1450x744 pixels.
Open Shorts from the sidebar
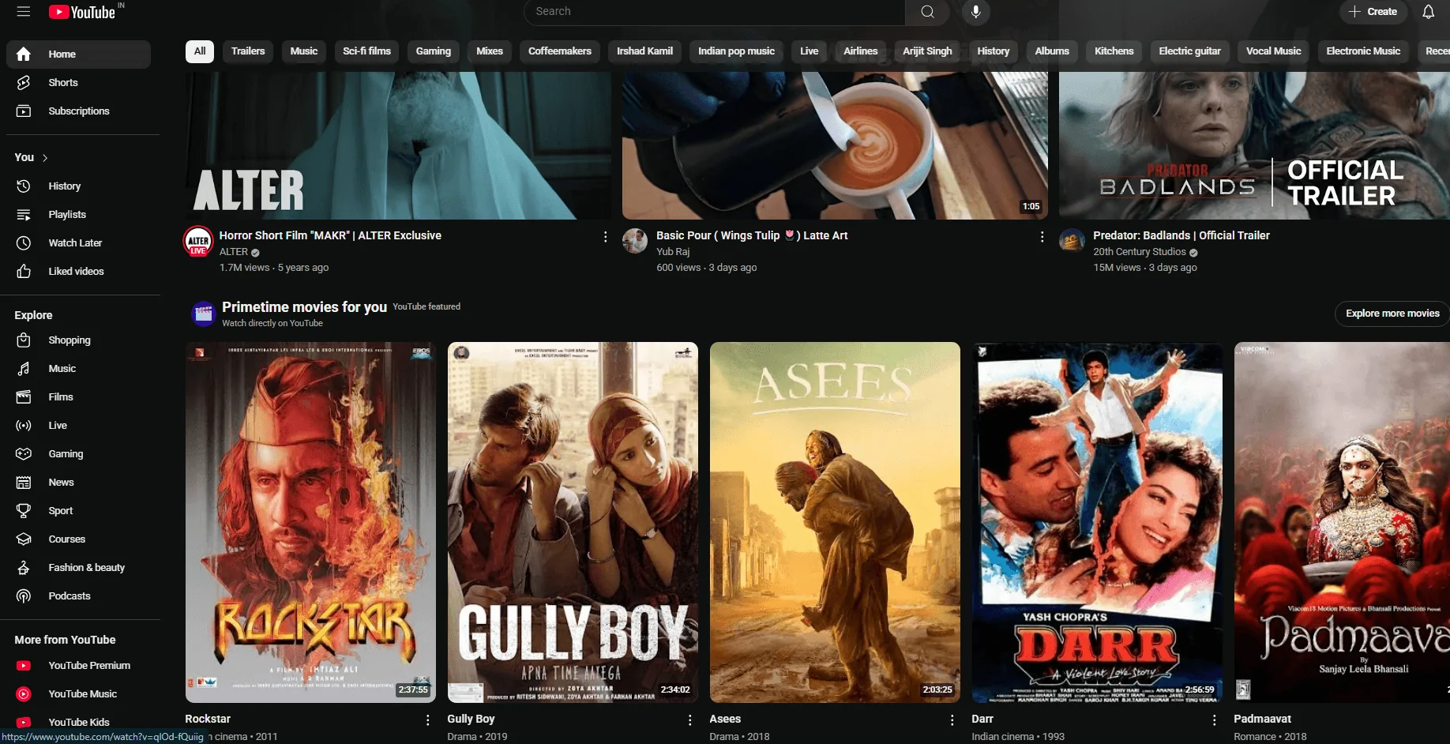(x=63, y=83)
